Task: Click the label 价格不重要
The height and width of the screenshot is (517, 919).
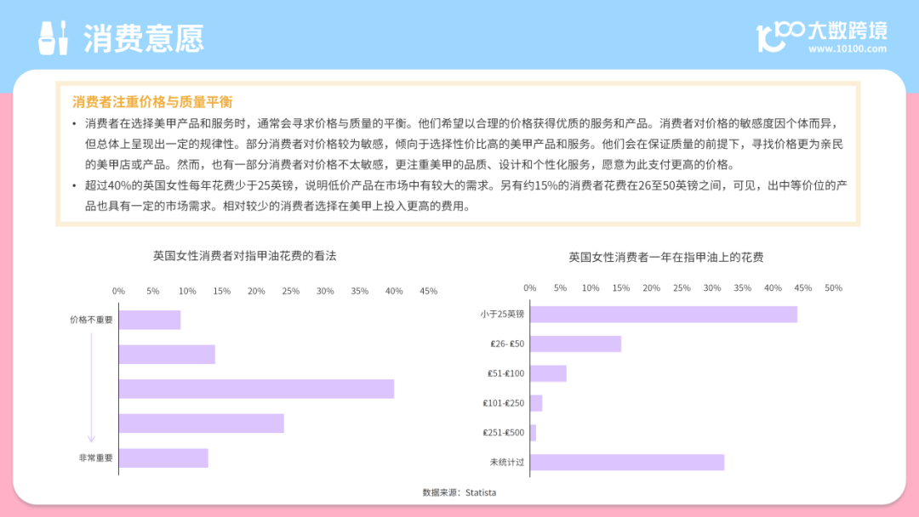Action: coord(91,320)
